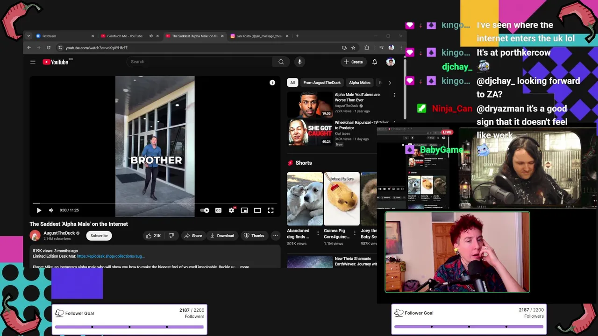Viewport: 598px width, 336px height.
Task: Go back in the browser
Action: pos(29,48)
